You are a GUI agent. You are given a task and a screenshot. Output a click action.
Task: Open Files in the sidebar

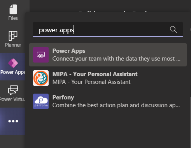pos(13,12)
